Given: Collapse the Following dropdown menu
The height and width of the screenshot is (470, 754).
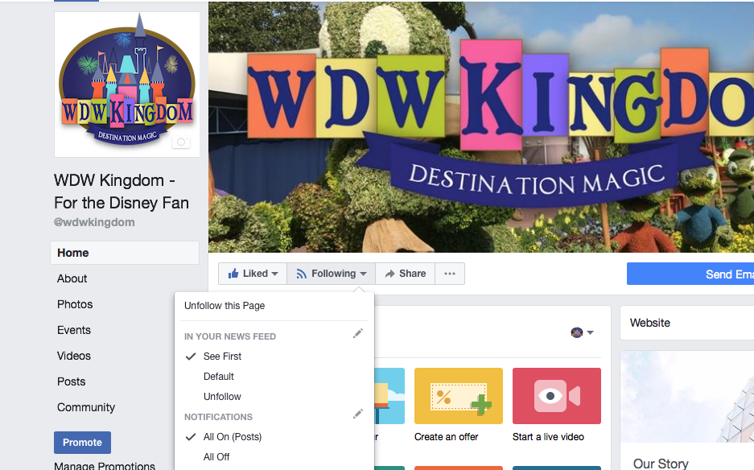Looking at the screenshot, I should 332,274.
